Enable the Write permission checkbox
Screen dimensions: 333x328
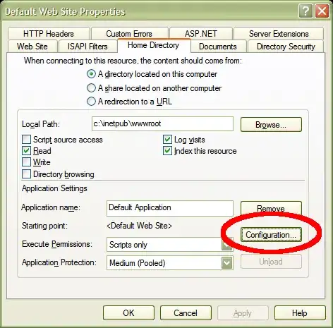[26, 162]
